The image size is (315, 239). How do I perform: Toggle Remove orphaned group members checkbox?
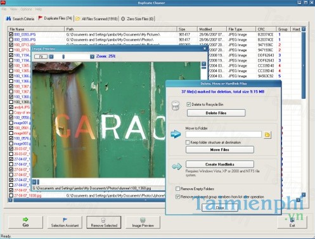(x=177, y=197)
